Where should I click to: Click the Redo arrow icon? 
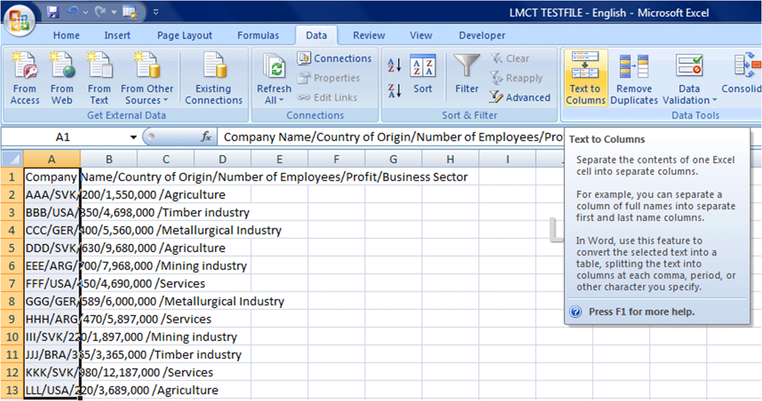pos(99,11)
